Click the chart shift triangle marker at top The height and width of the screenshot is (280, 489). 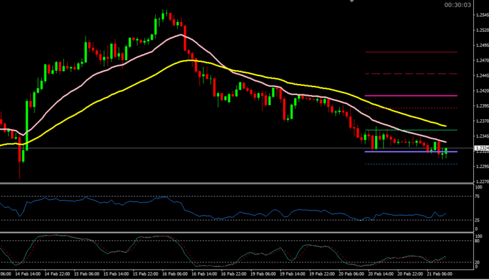352,1
